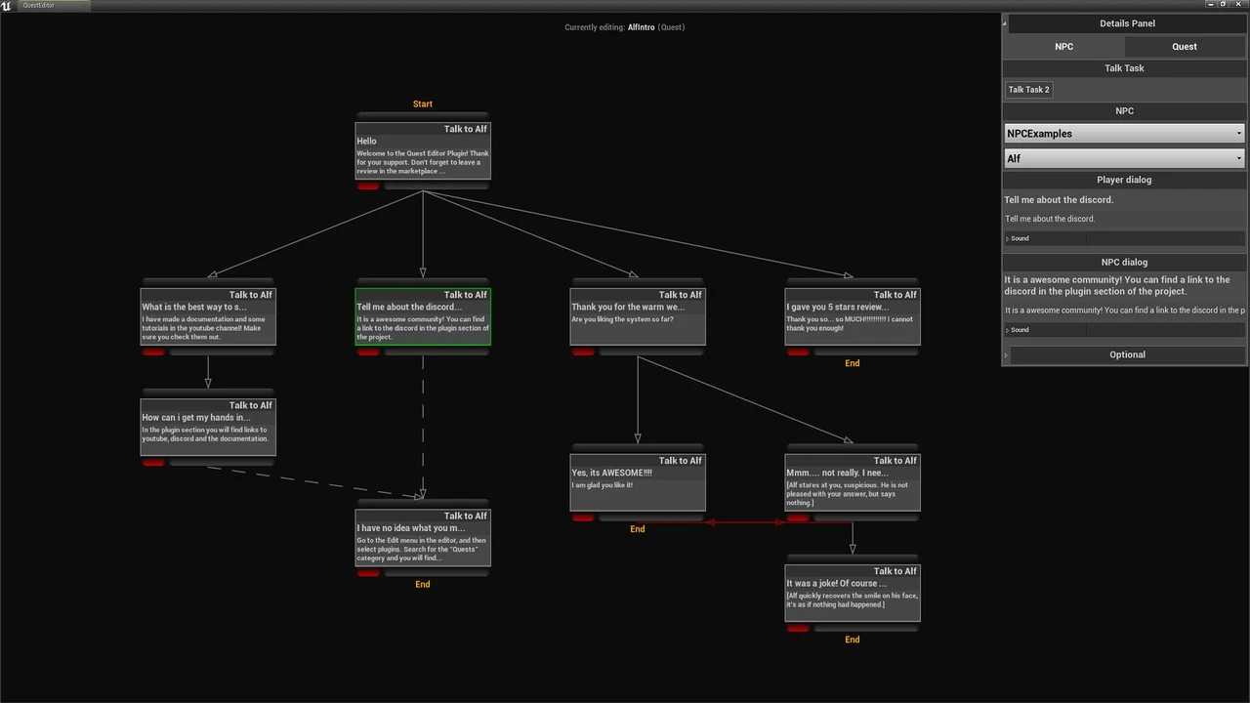
Task: Click red pin under 'I have no idea' node
Action: 368,573
